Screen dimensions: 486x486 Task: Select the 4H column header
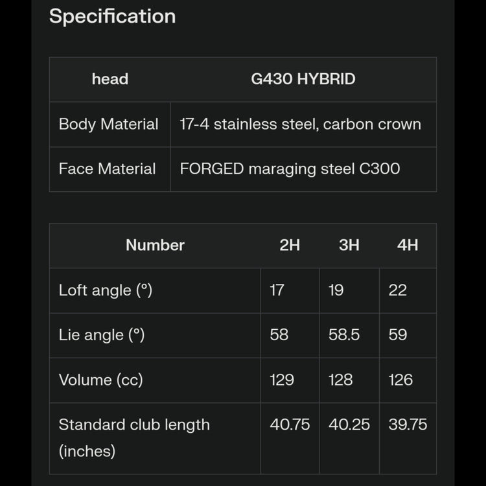[408, 245]
